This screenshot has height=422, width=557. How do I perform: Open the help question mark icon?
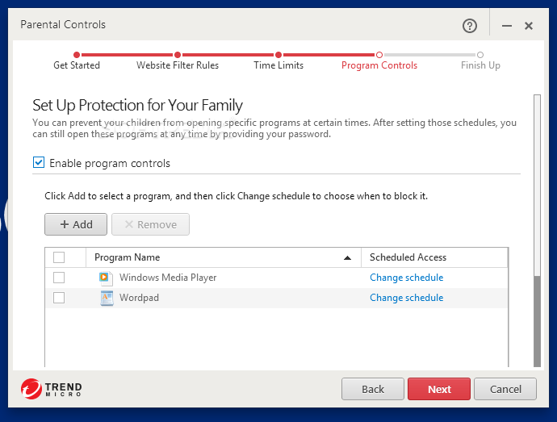[470, 26]
